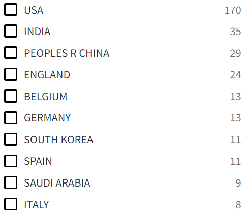Click the USA record count 170

coord(233,10)
